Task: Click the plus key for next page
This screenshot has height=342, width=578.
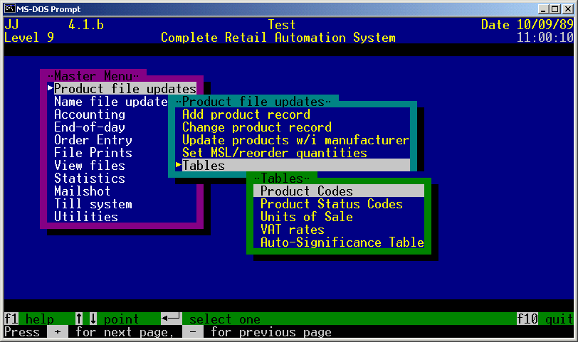Action: 57,332
